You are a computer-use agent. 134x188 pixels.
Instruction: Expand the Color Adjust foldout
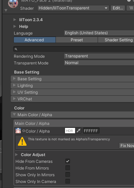point(16,155)
